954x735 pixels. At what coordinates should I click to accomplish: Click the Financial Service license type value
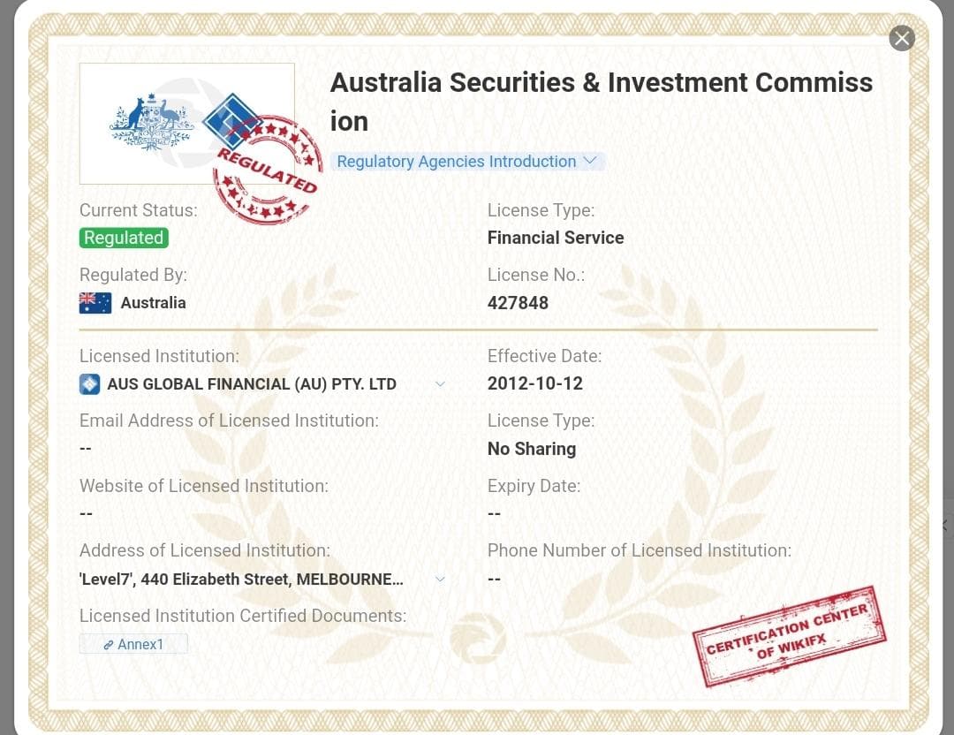[x=556, y=238]
